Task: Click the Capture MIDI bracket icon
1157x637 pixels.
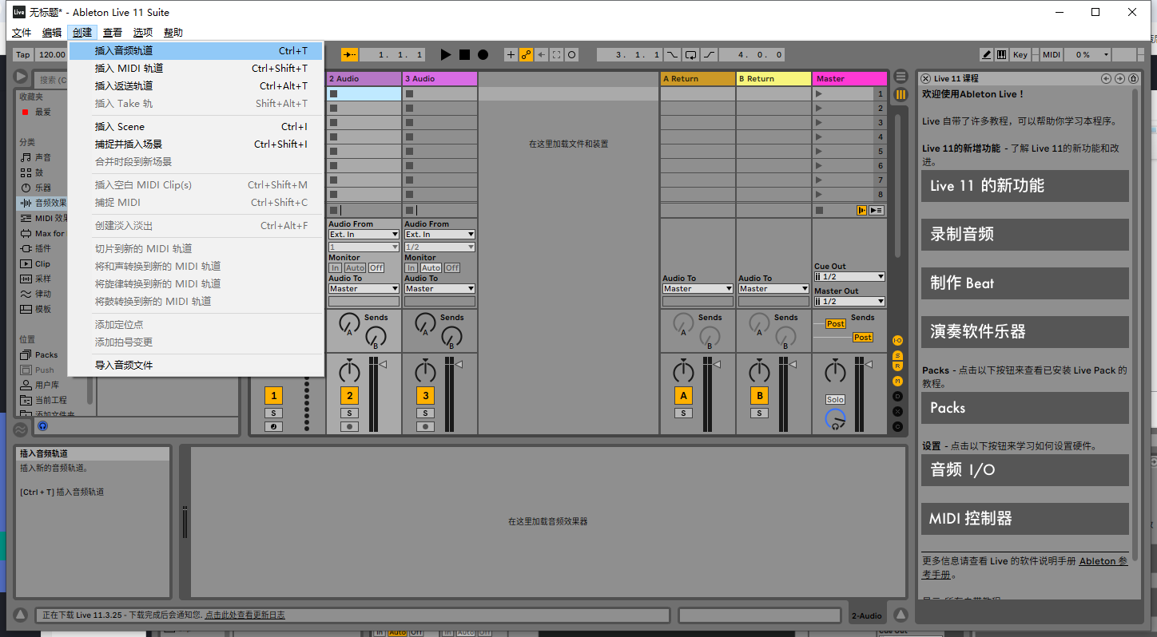Action: coord(557,54)
